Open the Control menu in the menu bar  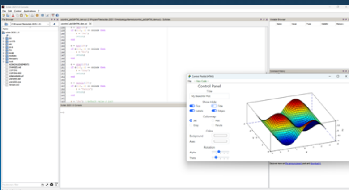pyautogui.click(x=17, y=11)
